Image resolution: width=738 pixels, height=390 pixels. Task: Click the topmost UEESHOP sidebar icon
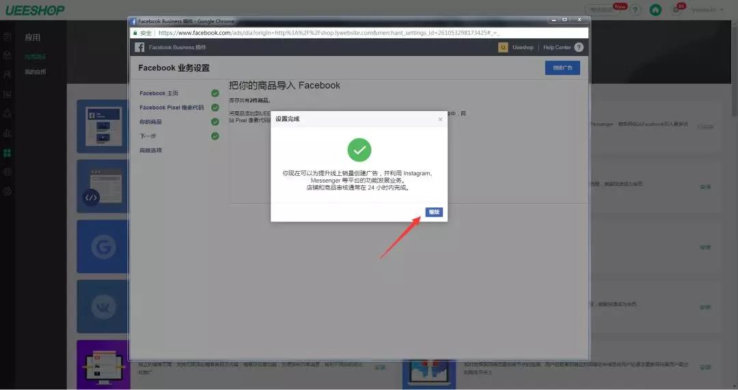click(x=7, y=37)
